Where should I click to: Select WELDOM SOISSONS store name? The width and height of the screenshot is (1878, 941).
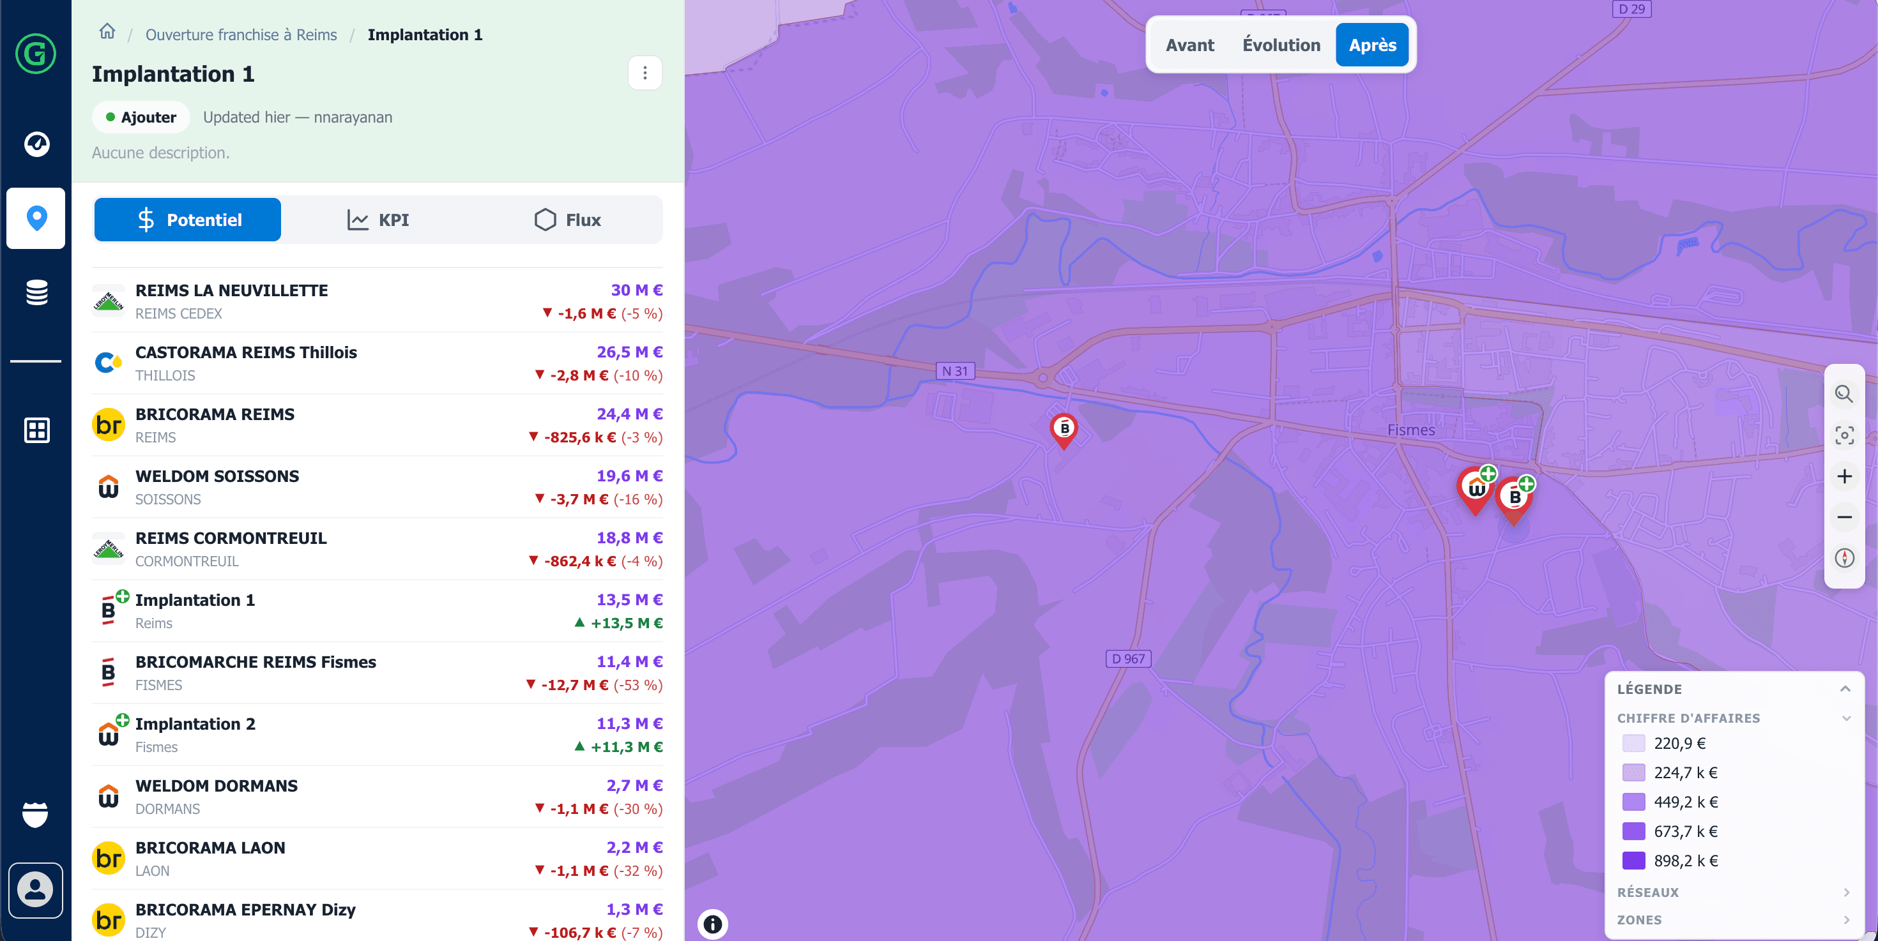[x=217, y=476]
